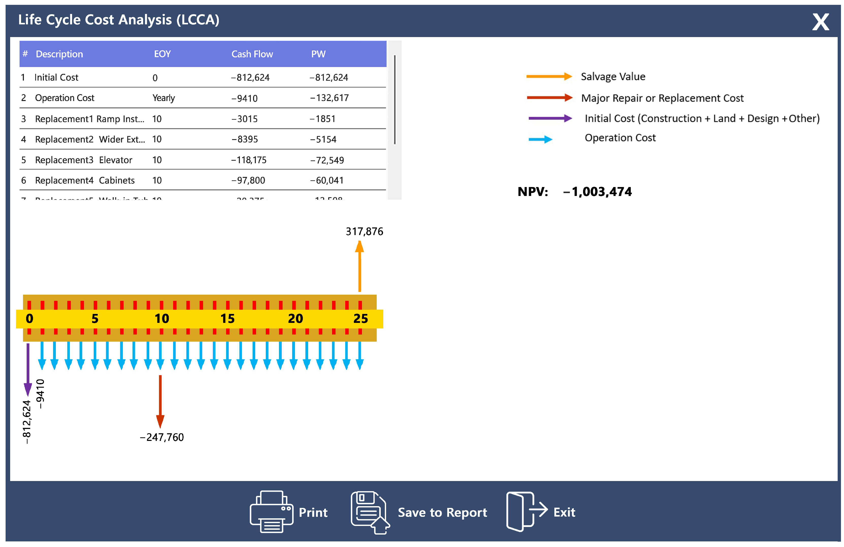
Task: Click the Save to Report text
Action: coord(442,512)
